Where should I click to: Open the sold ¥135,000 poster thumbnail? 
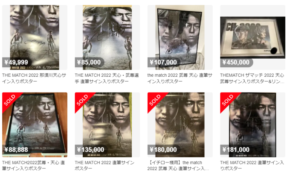click(107, 124)
